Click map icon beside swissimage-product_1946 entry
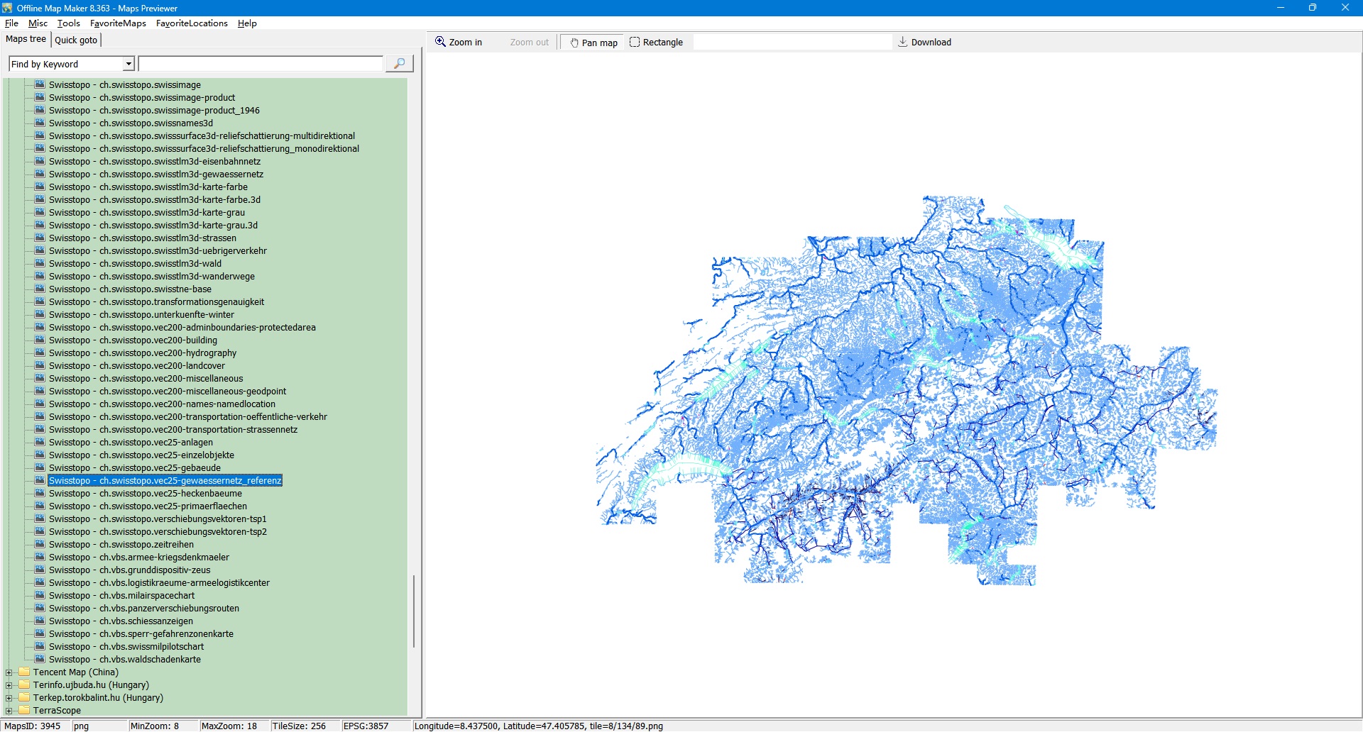The image size is (1363, 732). [40, 110]
